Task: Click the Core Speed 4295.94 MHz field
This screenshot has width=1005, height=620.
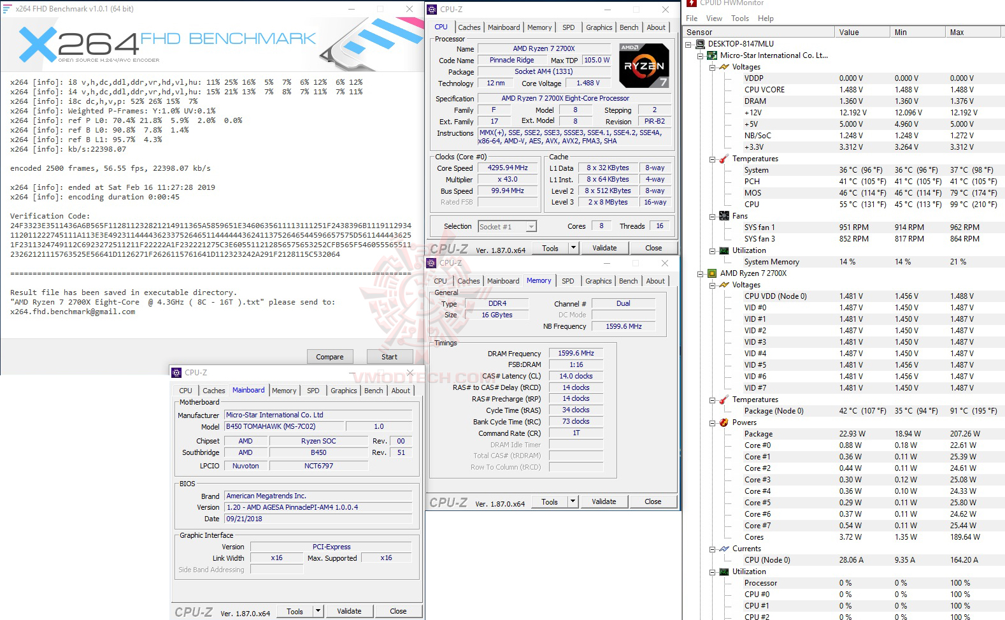Action: (508, 168)
